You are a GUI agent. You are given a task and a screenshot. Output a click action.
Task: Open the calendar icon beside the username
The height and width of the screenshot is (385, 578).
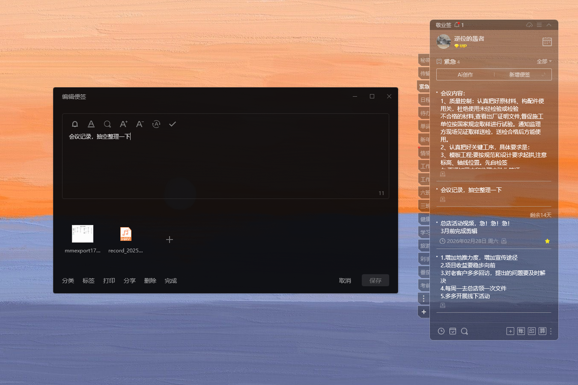[x=547, y=41]
